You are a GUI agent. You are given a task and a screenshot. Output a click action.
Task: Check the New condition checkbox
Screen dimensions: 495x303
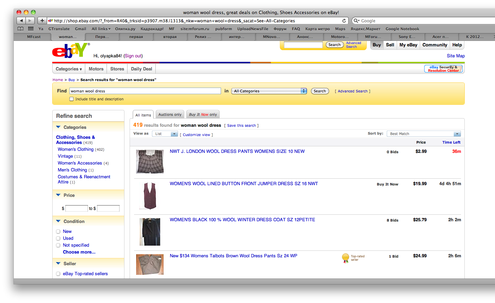tap(58, 232)
